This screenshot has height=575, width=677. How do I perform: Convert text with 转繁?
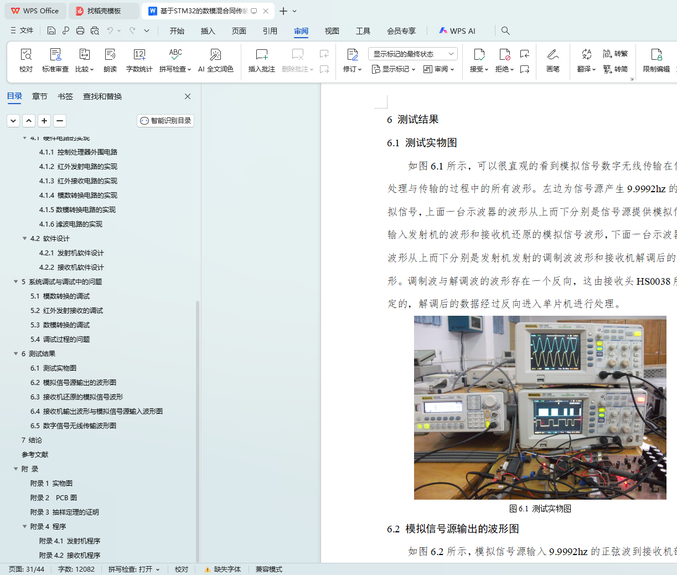(616, 54)
